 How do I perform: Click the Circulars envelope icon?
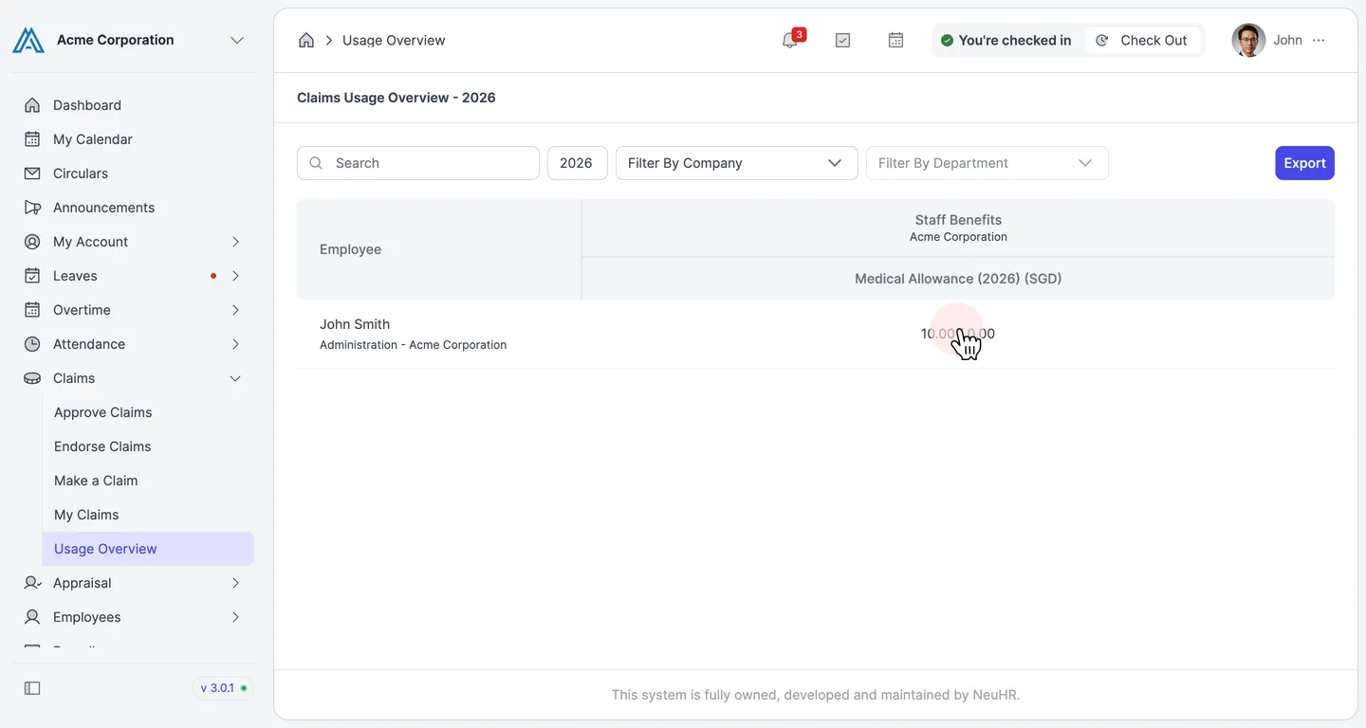32,173
